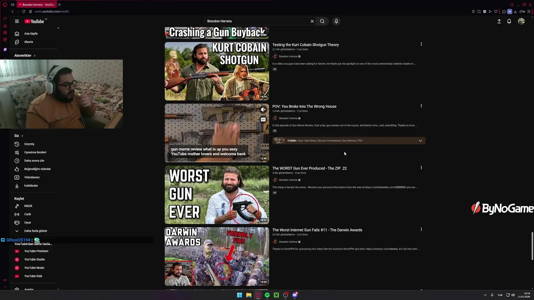The width and height of the screenshot is (534, 300).
Task: Open more options for Wrong House video
Action: coord(421,106)
